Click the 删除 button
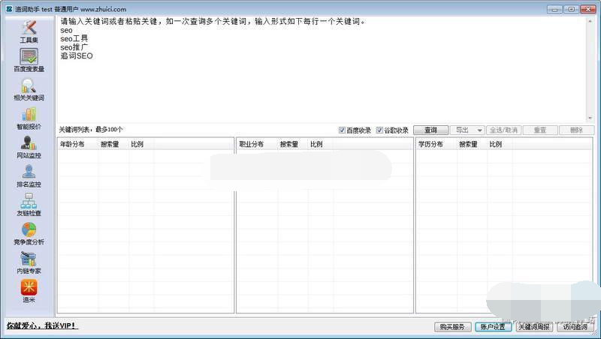The image size is (601, 339). (x=576, y=130)
